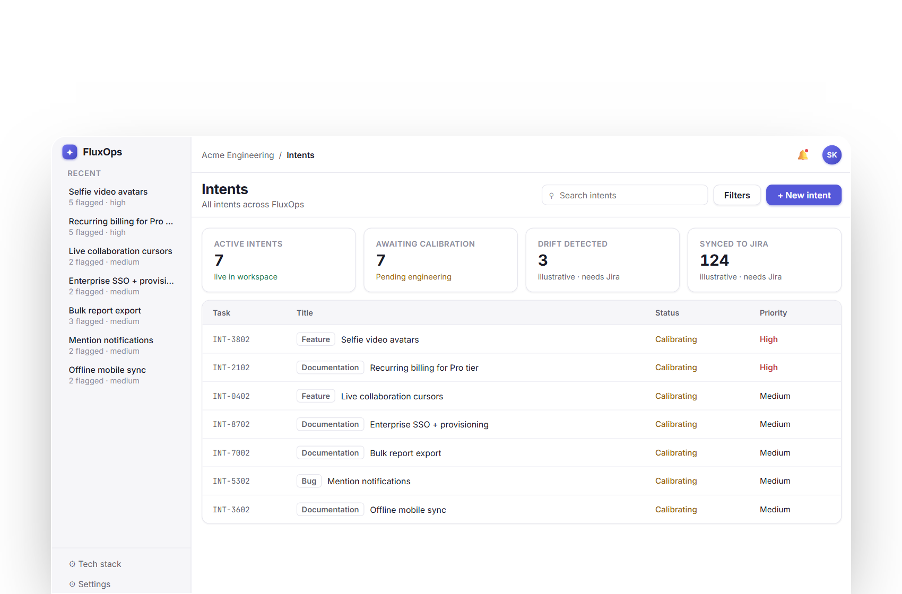
Task: Open Enterprise SSO + provisioning row
Action: [x=522, y=424]
